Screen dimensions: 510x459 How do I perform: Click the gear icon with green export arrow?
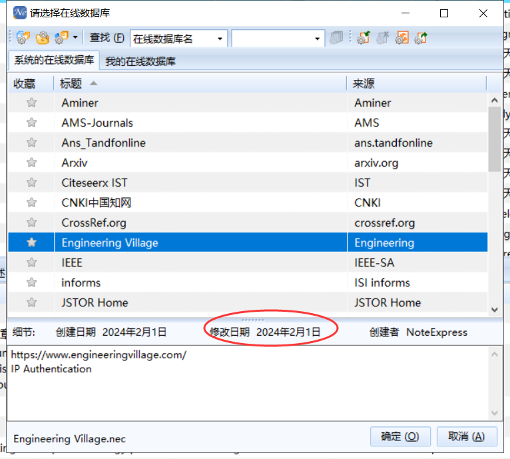click(421, 38)
